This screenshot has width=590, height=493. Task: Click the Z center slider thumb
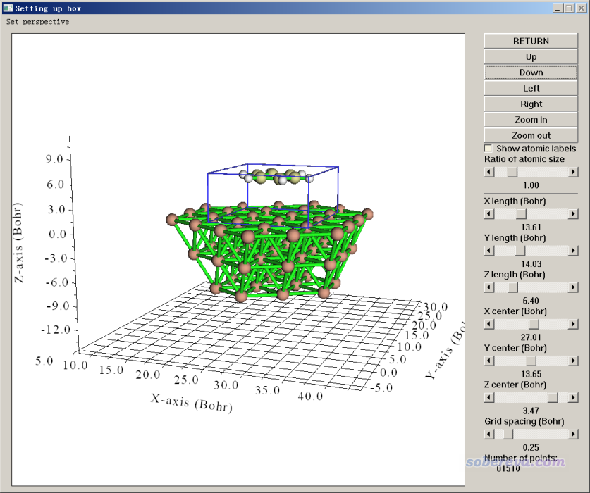pyautogui.click(x=553, y=397)
